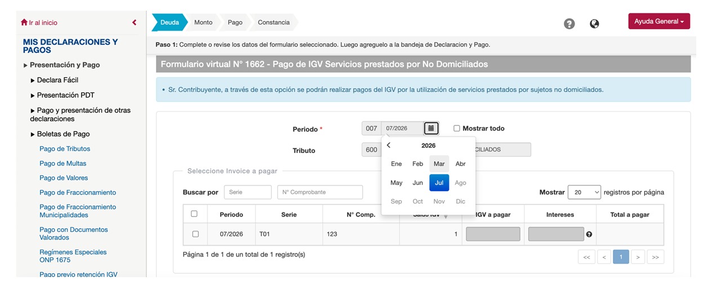Go to previous page with < button

click(x=604, y=257)
